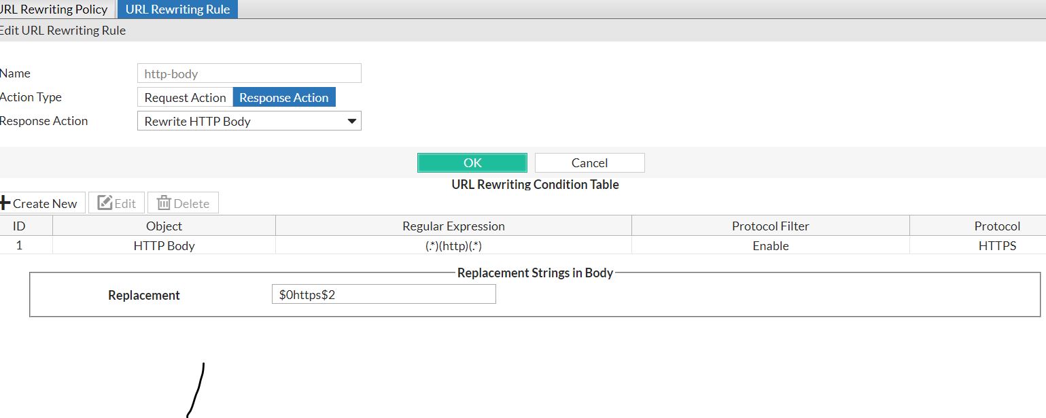The image size is (1046, 418).
Task: Switch to URL Rewriting Policy tab
Action: (57, 10)
